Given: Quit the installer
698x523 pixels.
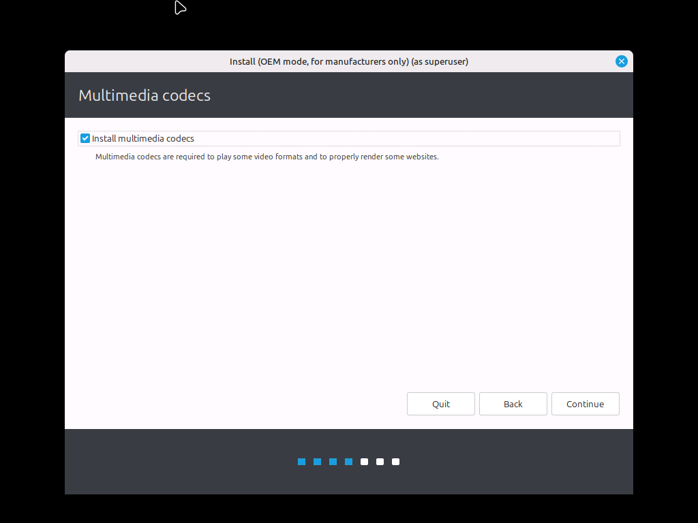Looking at the screenshot, I should 441,404.
